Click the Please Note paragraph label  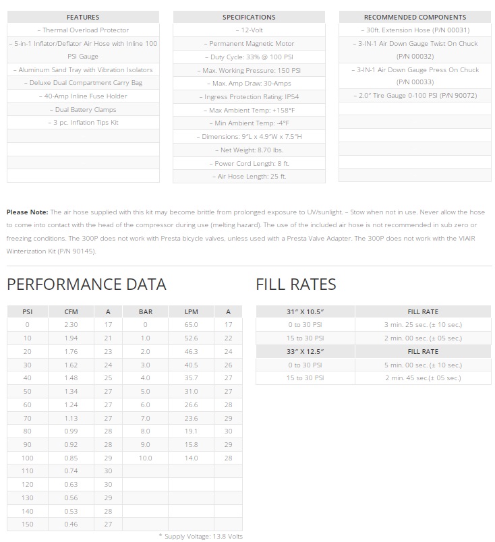27,212
